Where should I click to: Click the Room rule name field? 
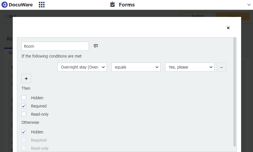(55, 46)
